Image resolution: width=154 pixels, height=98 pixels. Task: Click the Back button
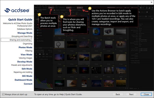[x=118, y=94]
